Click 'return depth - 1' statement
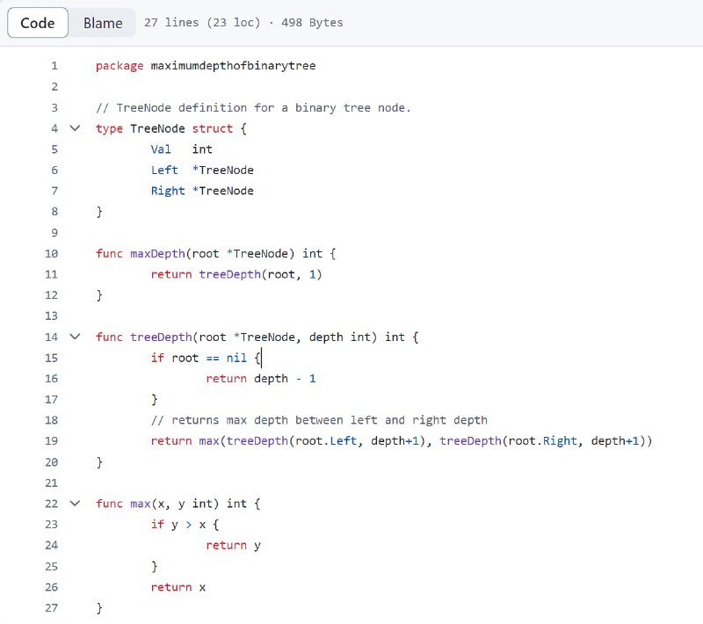 click(x=261, y=379)
